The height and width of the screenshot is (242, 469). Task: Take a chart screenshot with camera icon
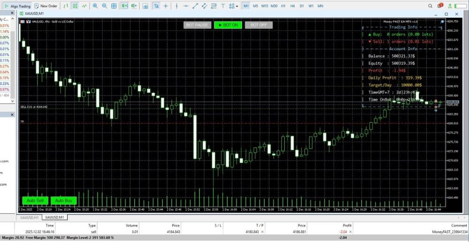145,6
